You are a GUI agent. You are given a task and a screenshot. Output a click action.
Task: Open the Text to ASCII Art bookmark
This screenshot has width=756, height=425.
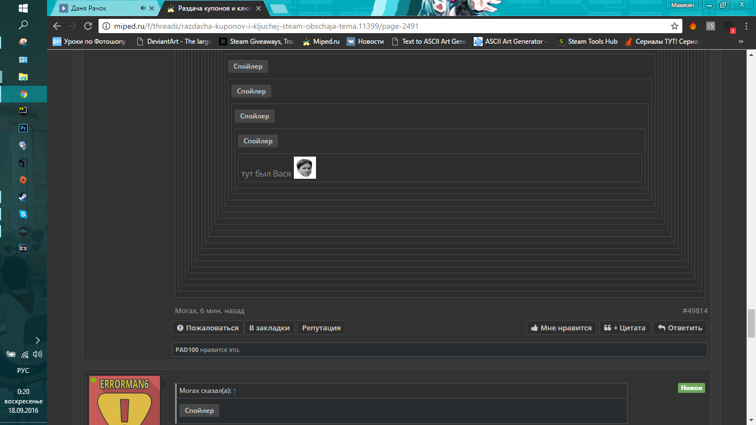click(429, 42)
